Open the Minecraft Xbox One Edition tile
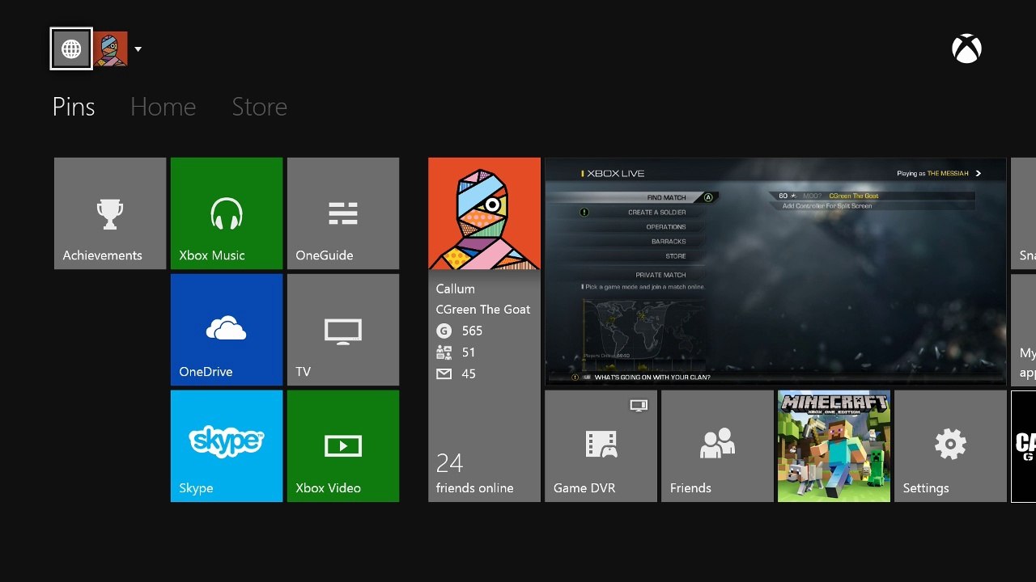1036x582 pixels. [x=834, y=446]
